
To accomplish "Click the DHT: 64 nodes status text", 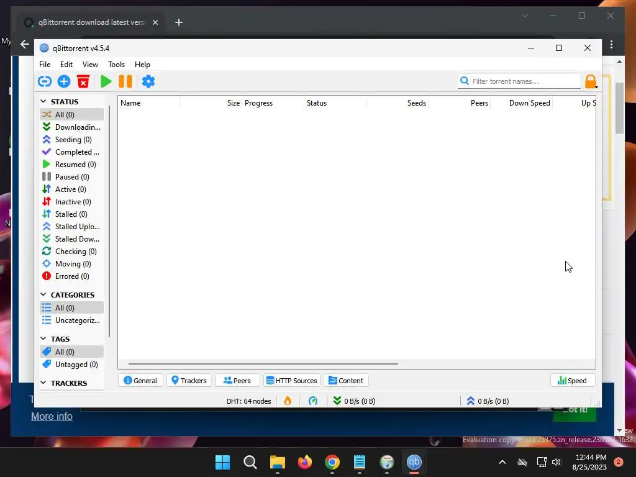I will click(x=248, y=401).
